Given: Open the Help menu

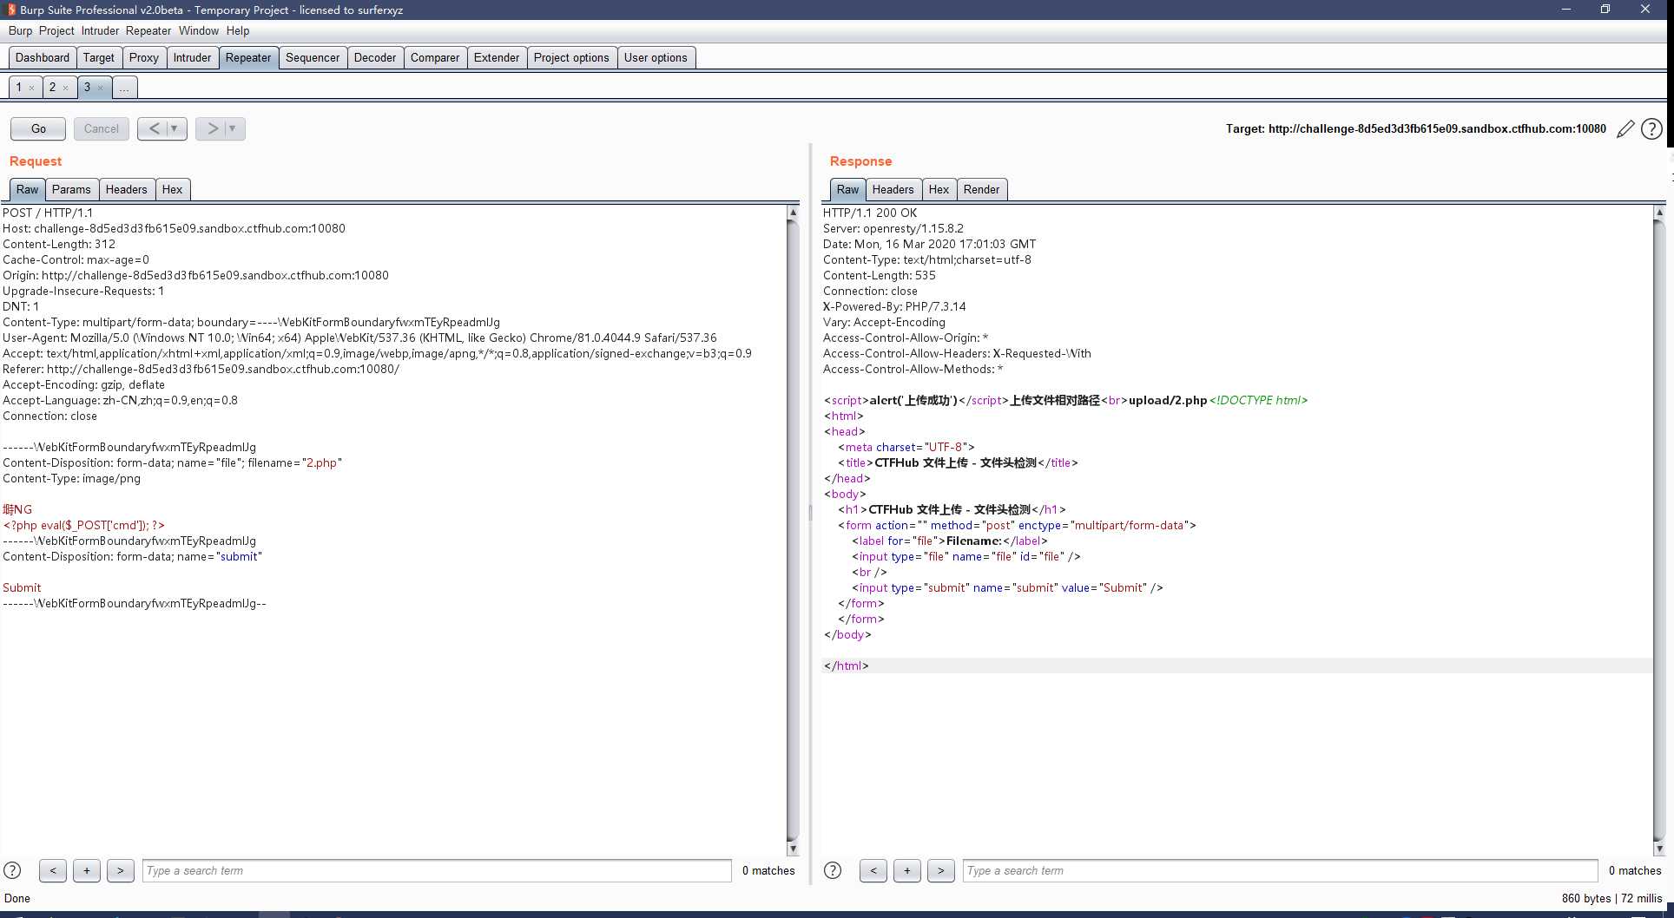Looking at the screenshot, I should pyautogui.click(x=238, y=30).
